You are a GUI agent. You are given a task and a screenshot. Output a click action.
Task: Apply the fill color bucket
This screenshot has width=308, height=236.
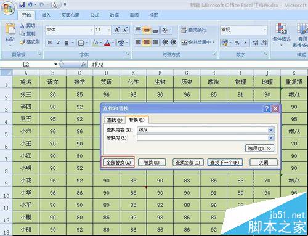click(x=95, y=43)
